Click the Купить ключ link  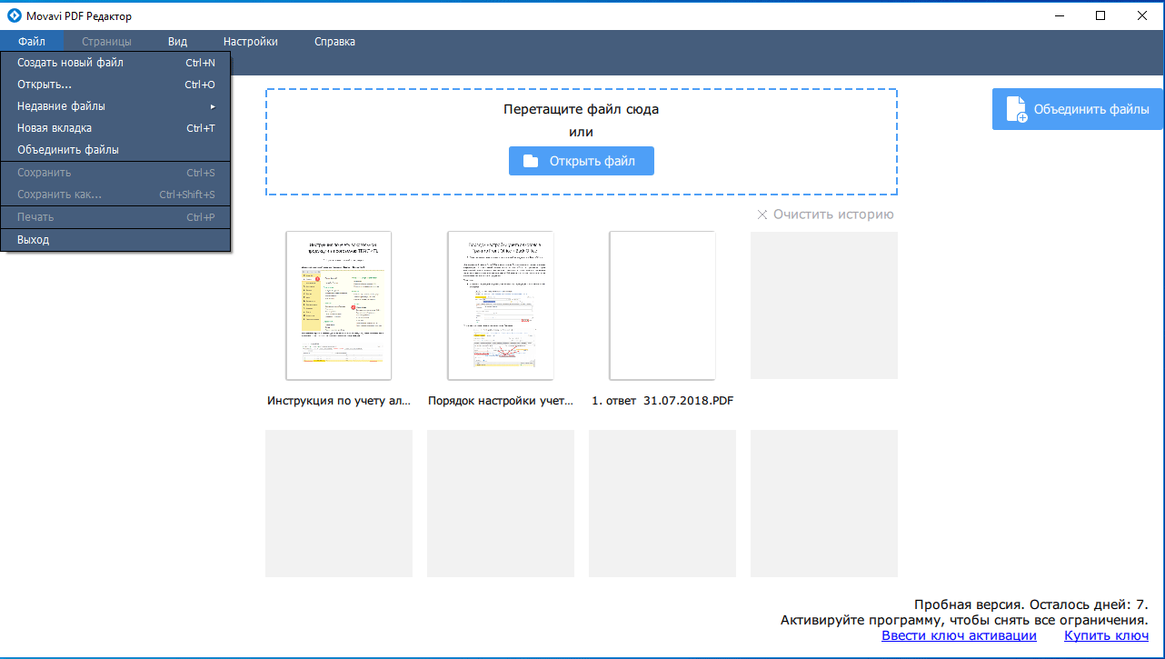(1107, 636)
